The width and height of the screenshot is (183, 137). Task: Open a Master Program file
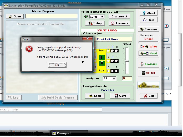click(x=15, y=16)
